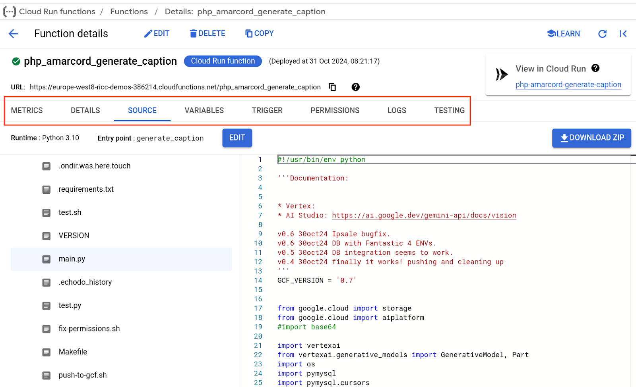Go to the TESTING tab
The height and width of the screenshot is (387, 636).
click(x=449, y=110)
